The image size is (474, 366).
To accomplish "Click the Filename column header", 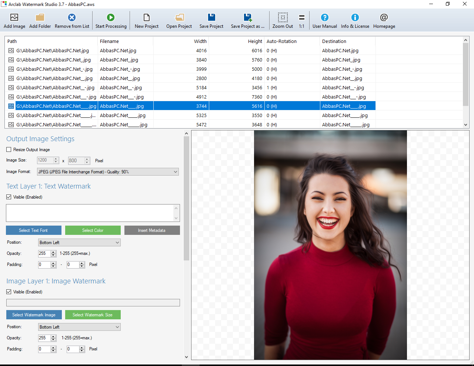I will tap(125, 41).
